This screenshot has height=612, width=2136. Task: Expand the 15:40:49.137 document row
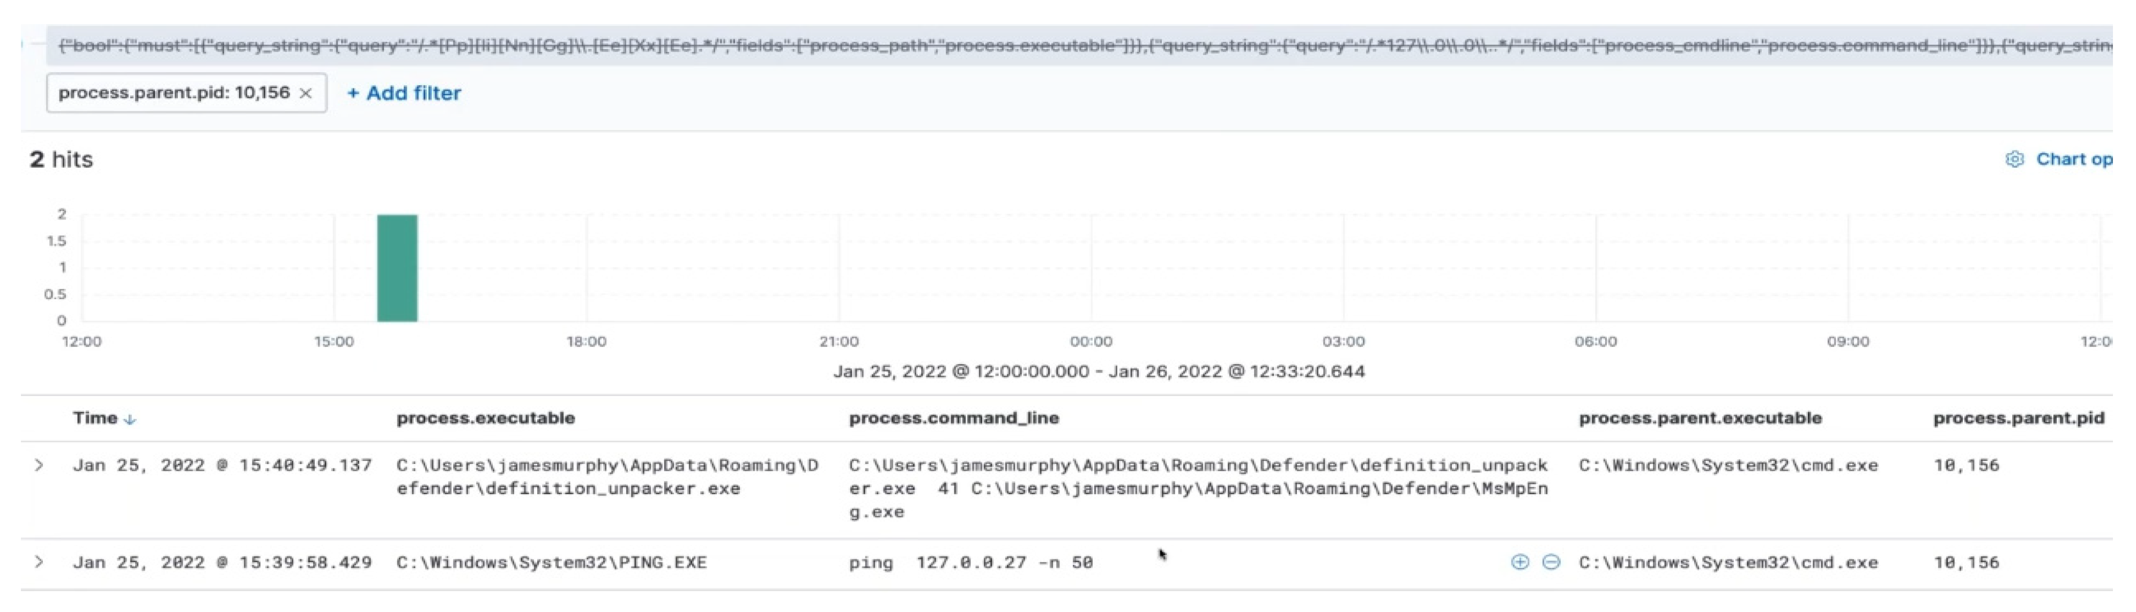(39, 465)
